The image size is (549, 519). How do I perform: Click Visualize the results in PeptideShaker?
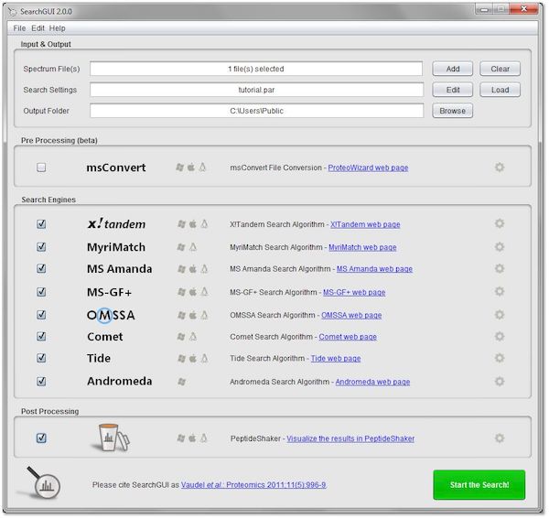point(350,438)
